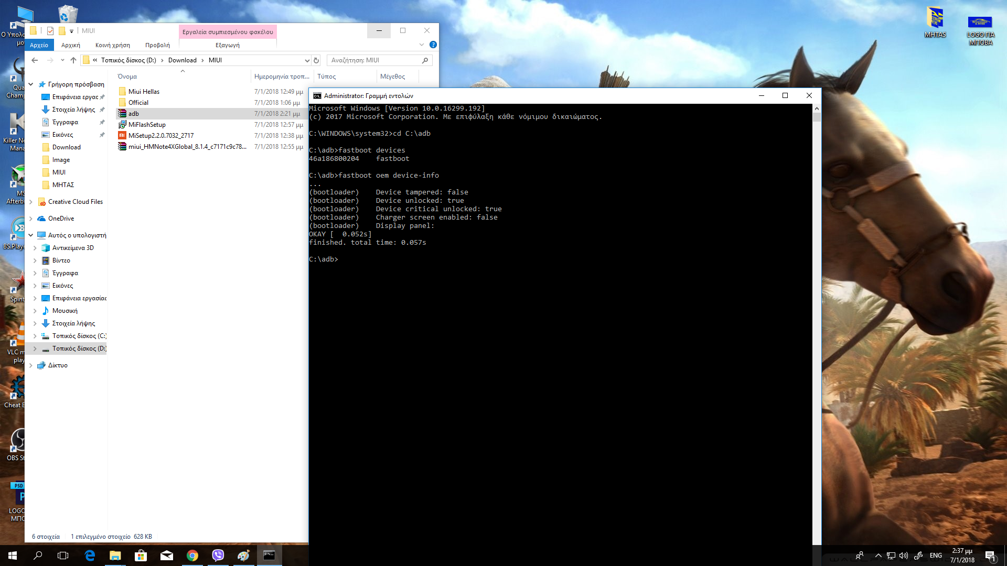The height and width of the screenshot is (566, 1007).
Task: Open Task View on the taskbar
Action: click(63, 556)
